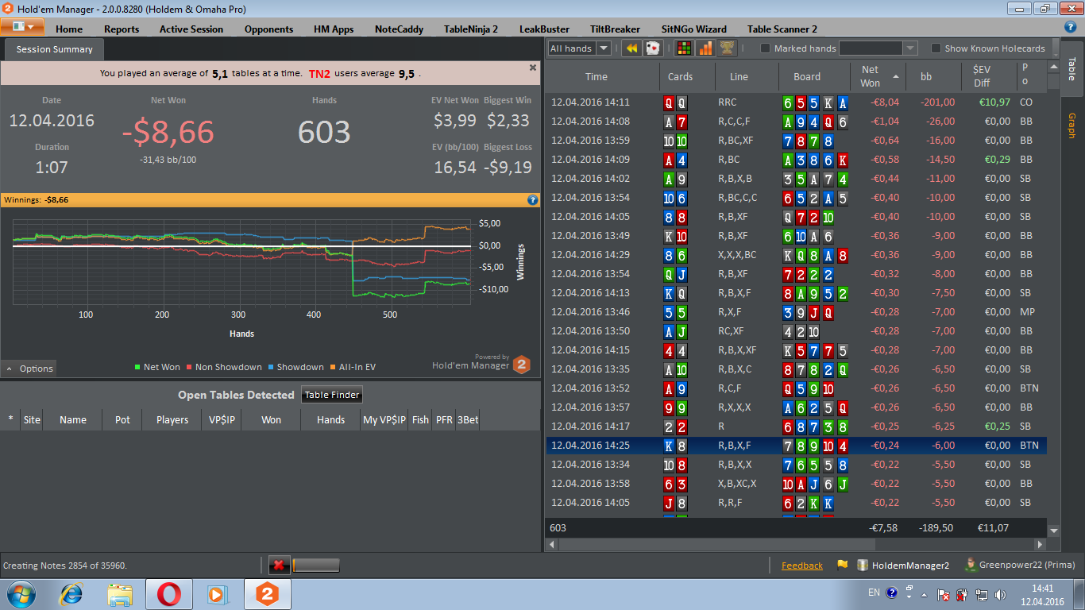Open the Feedback link
The width and height of the screenshot is (1085, 610).
(802, 566)
